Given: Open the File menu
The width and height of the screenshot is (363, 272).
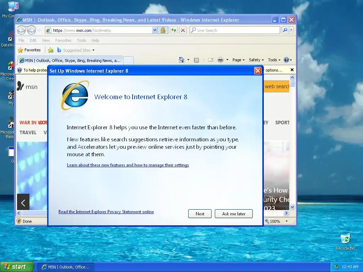Looking at the screenshot, I should pyautogui.click(x=21, y=40).
